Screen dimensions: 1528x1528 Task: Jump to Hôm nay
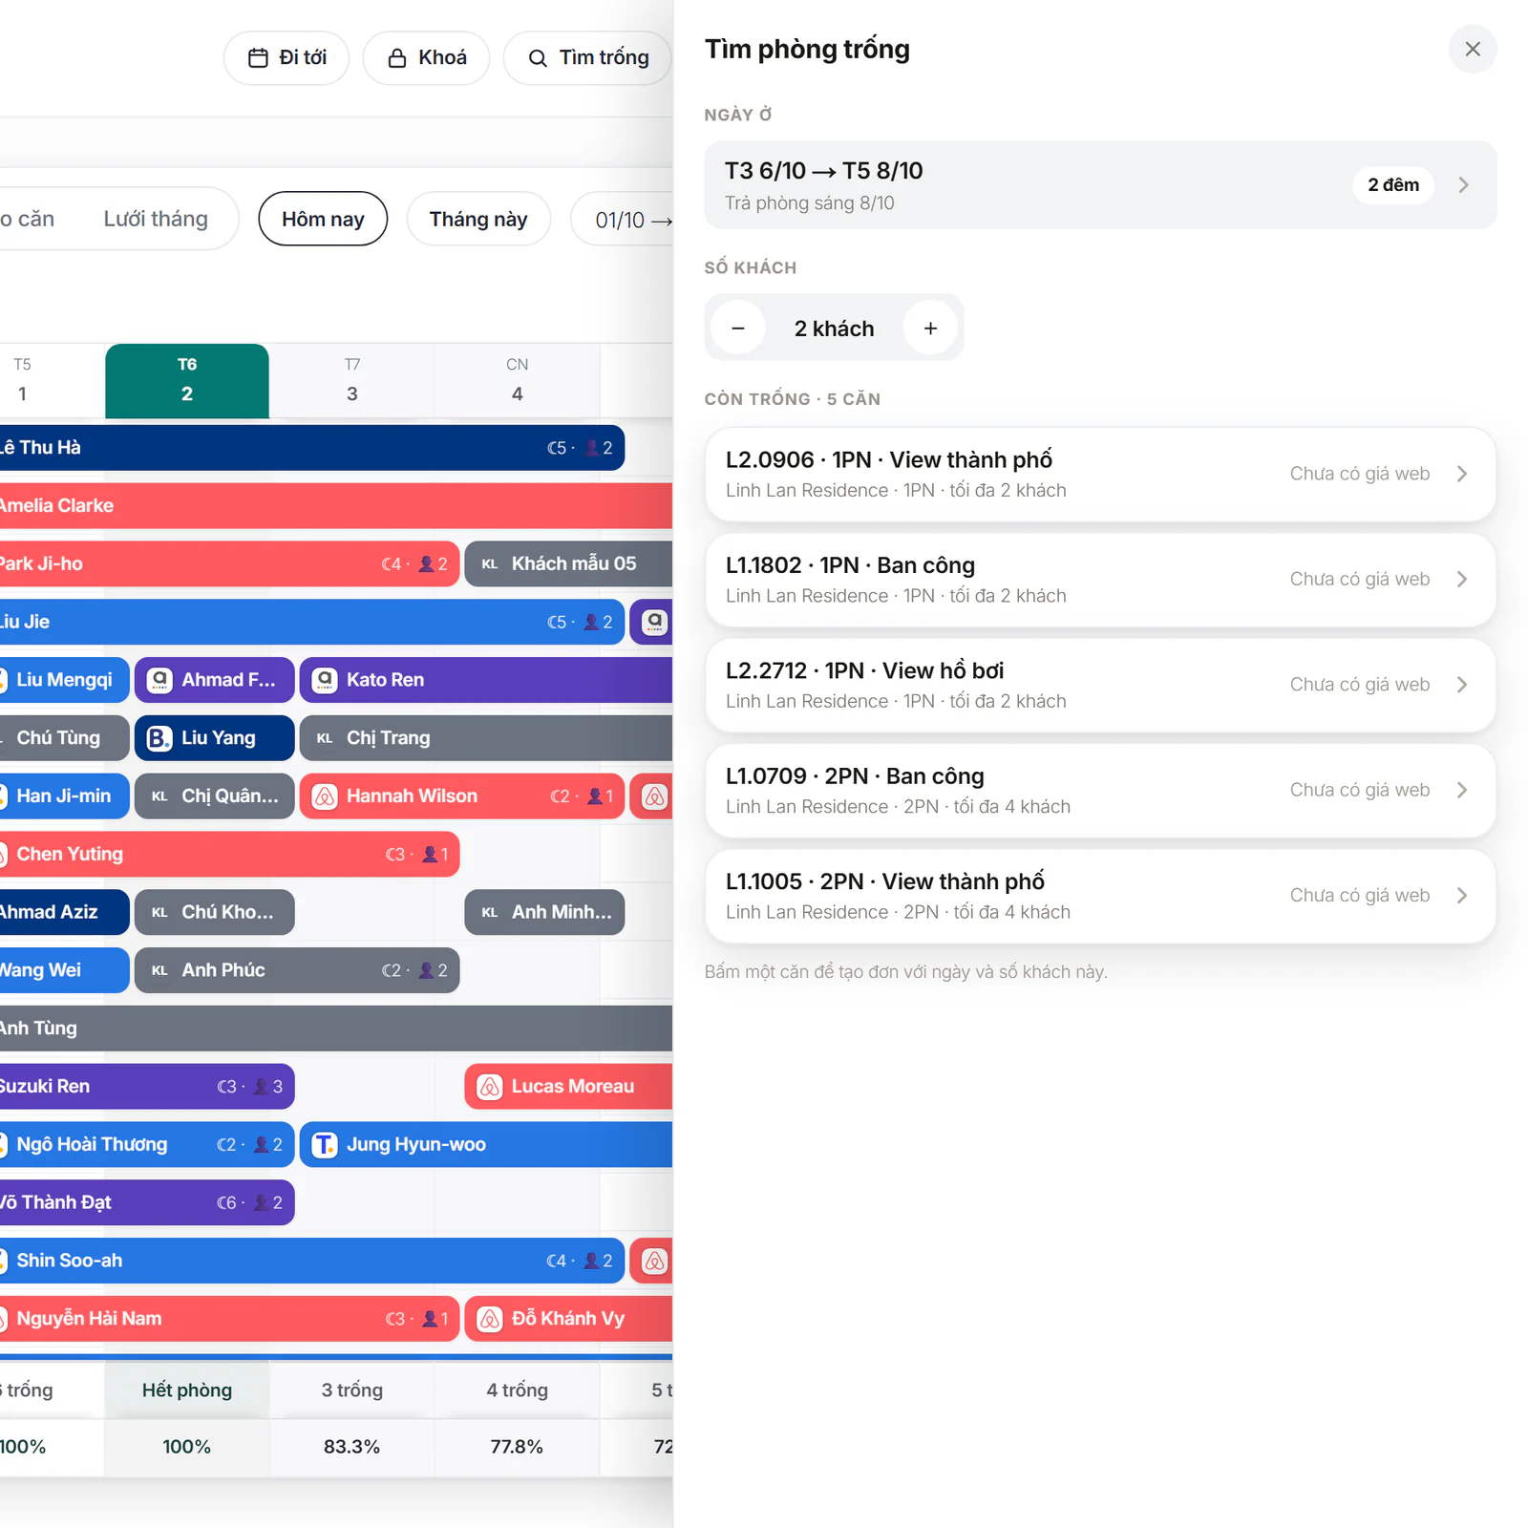[323, 219]
